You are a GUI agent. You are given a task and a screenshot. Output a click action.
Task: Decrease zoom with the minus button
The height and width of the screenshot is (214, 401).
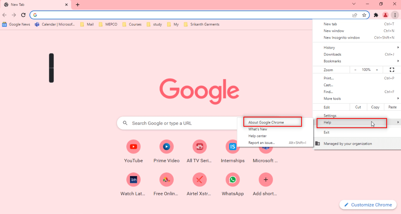[x=355, y=70]
